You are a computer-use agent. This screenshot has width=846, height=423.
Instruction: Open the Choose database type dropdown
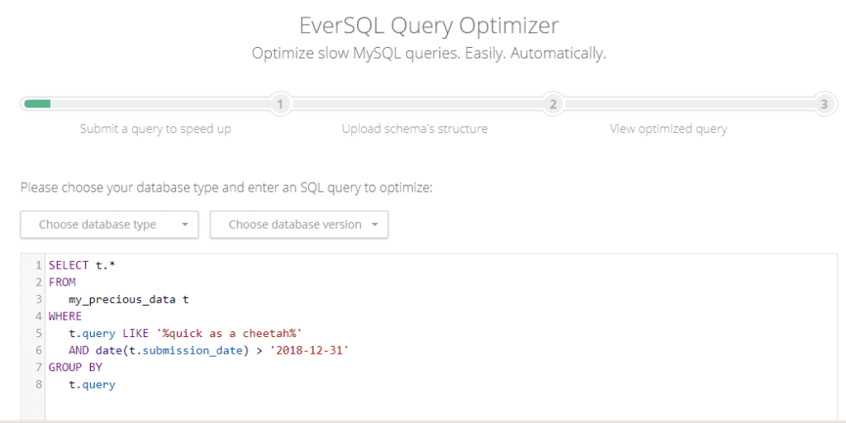click(110, 225)
